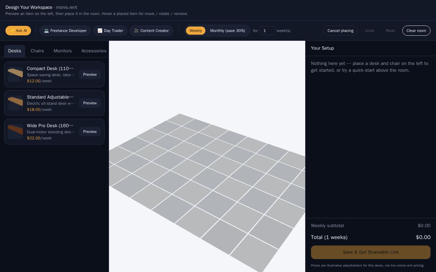Click the $12.00/week price
Viewport: 436px width, 272px height.
pos(39,81)
